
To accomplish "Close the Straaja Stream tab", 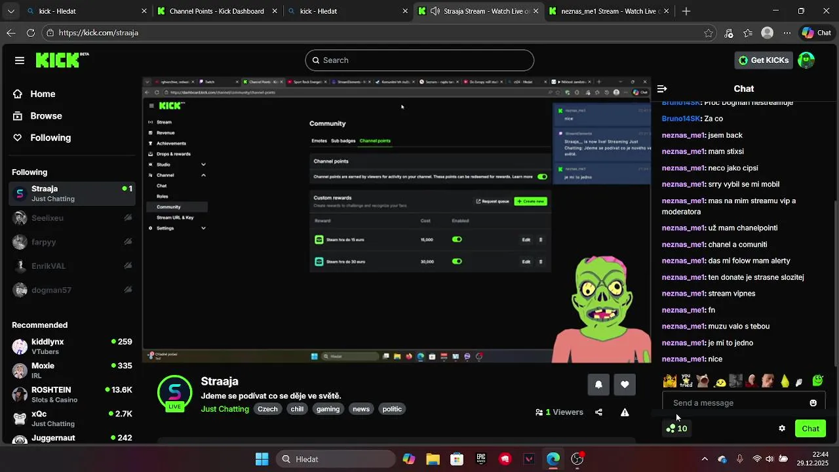I will [536, 11].
